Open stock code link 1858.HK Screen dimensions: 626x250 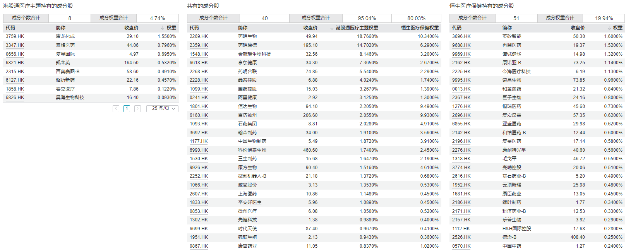point(15,89)
